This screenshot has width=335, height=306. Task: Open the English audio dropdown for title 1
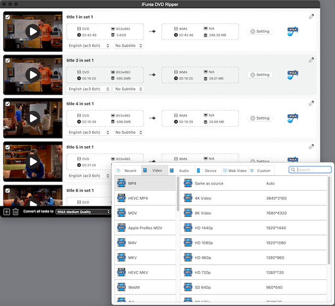(89, 46)
